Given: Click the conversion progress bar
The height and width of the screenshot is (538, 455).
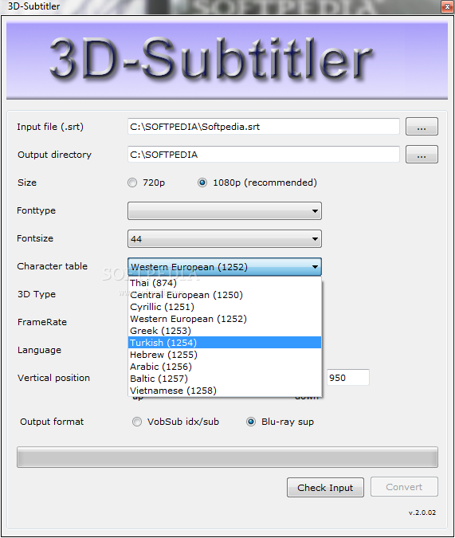Looking at the screenshot, I should point(228,457).
